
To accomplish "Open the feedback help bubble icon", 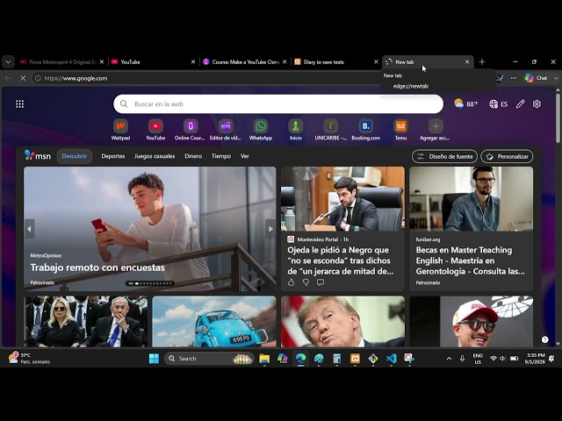I will (x=544, y=339).
